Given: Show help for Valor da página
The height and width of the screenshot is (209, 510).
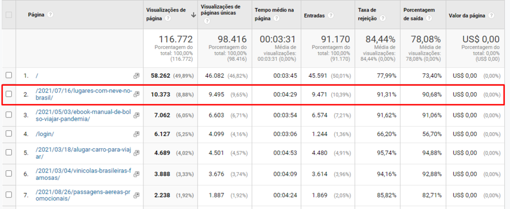Looking at the screenshot, I should point(491,15).
